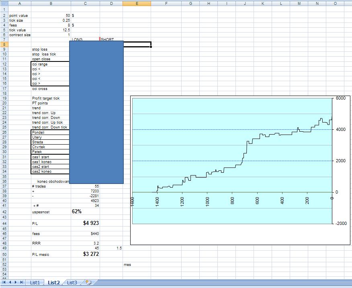Click the 'tick value' label cell

coord(20,30)
